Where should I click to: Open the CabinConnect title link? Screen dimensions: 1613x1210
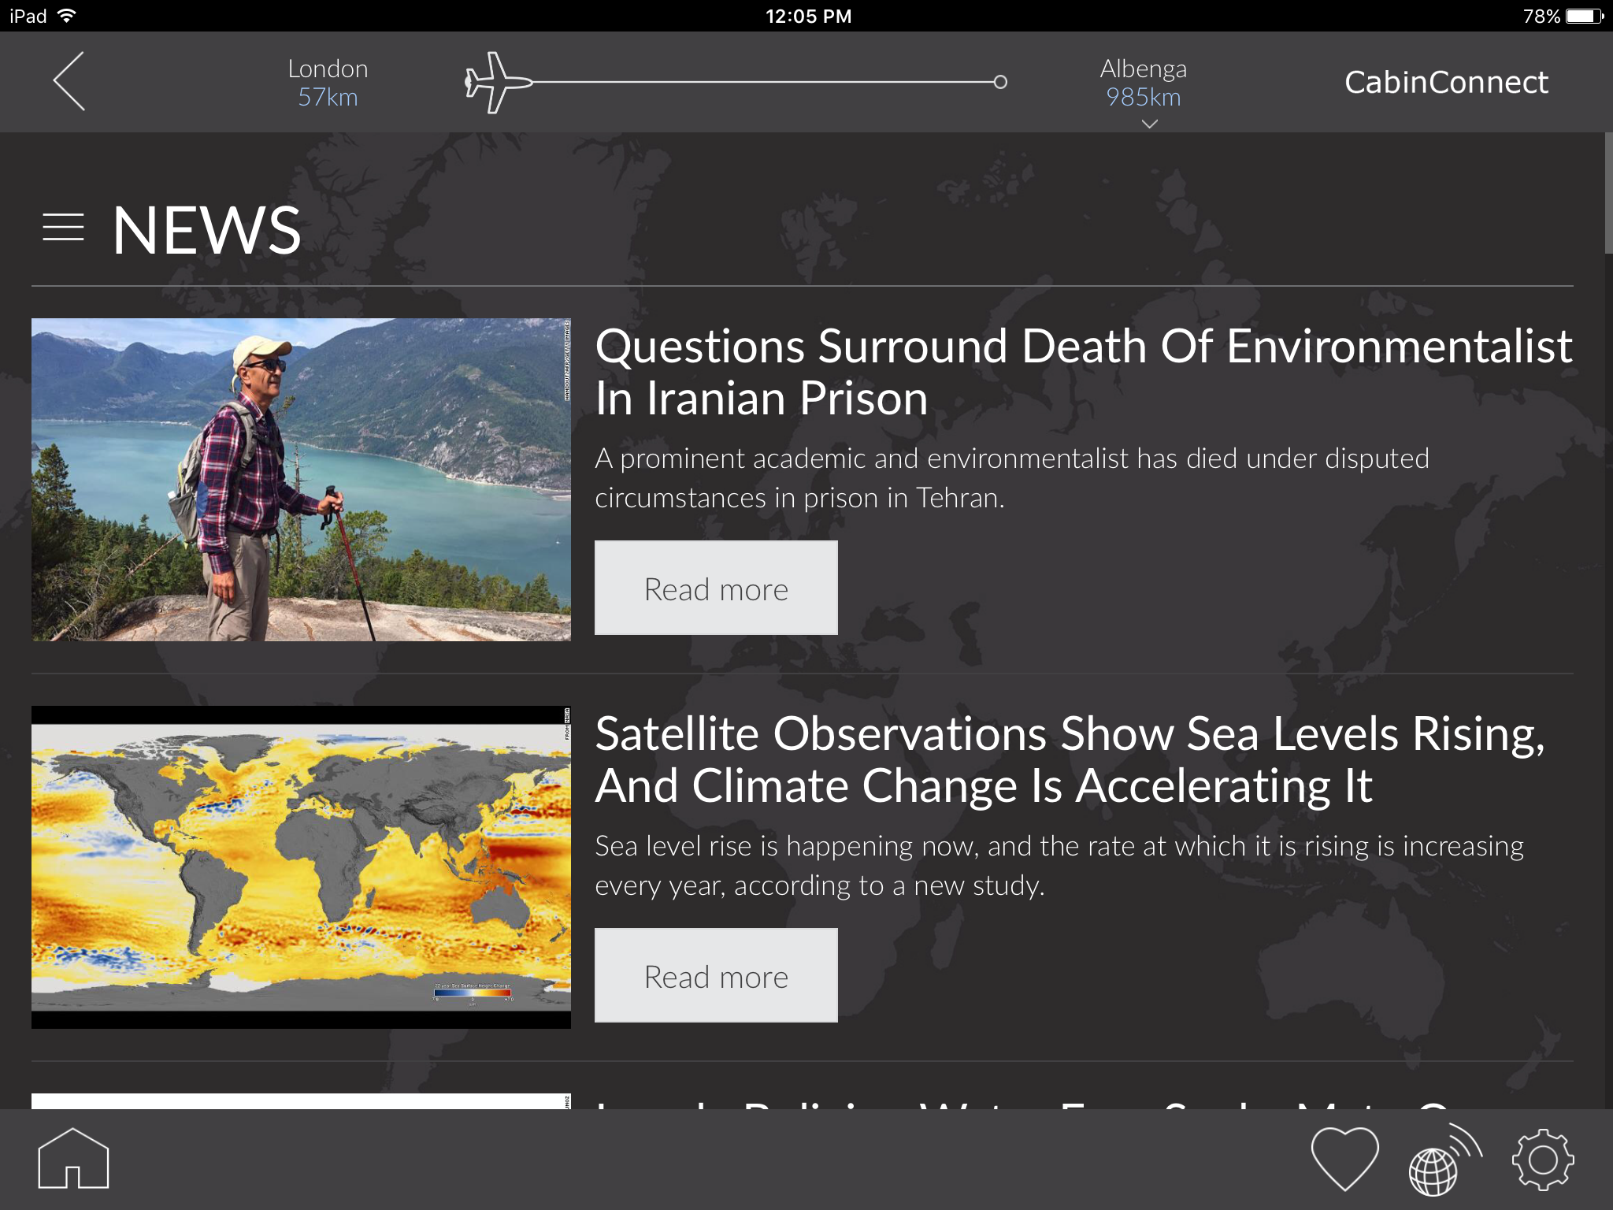(1445, 82)
